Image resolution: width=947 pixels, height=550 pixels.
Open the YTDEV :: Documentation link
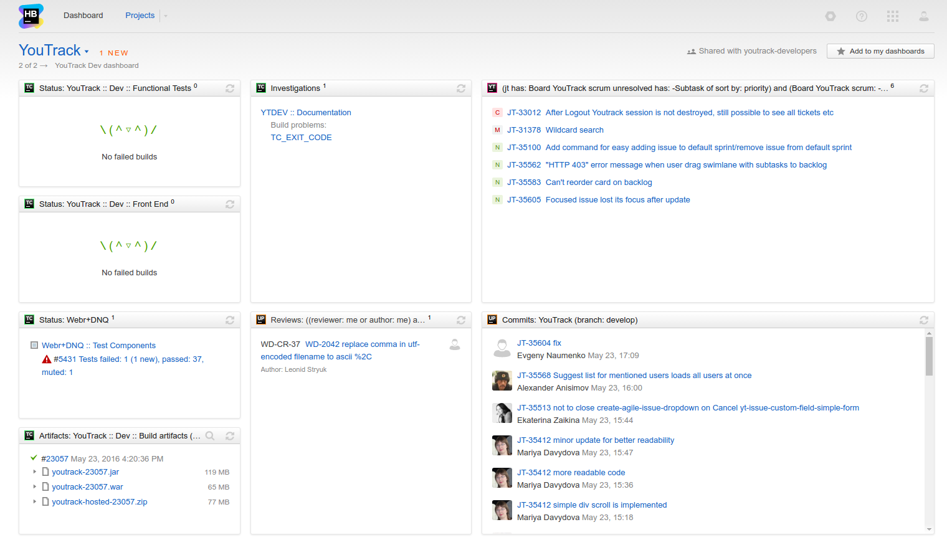coord(306,113)
